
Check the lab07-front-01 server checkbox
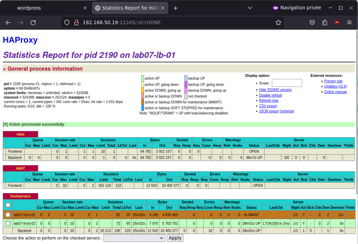8,215
